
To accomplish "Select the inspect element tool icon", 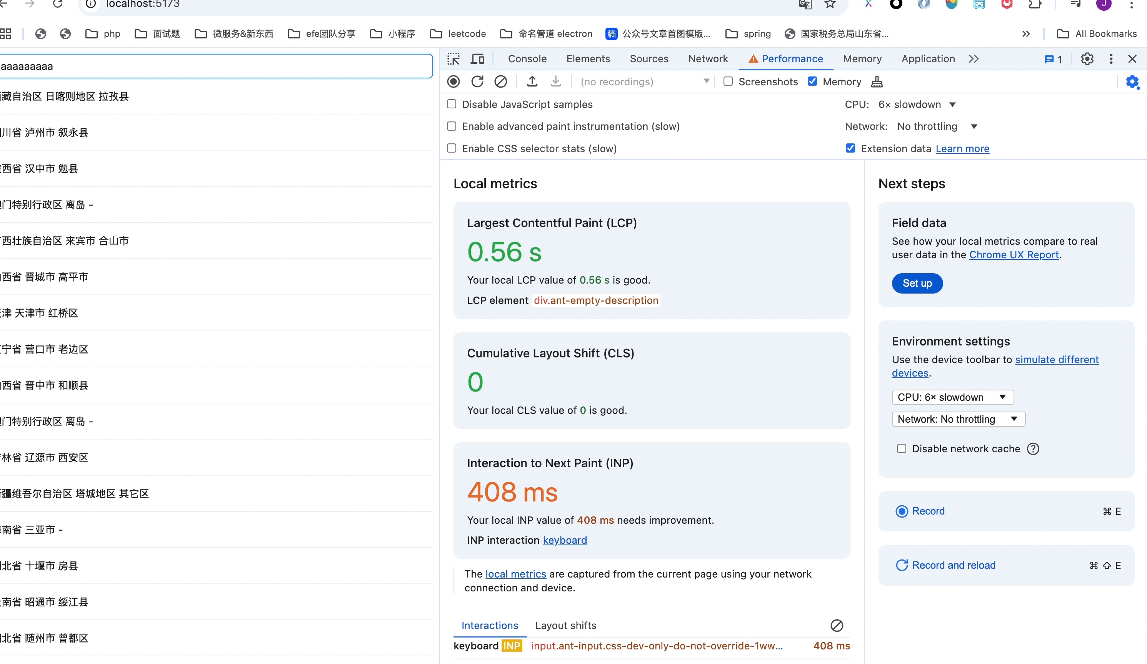I will click(453, 59).
